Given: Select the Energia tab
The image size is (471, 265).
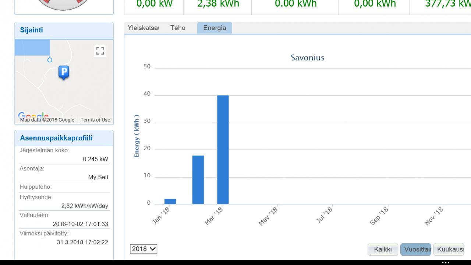Looking at the screenshot, I should [215, 28].
